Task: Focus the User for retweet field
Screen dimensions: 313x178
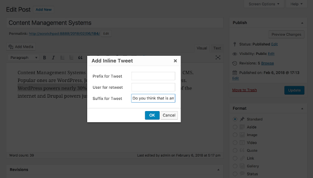Action: coord(153,87)
